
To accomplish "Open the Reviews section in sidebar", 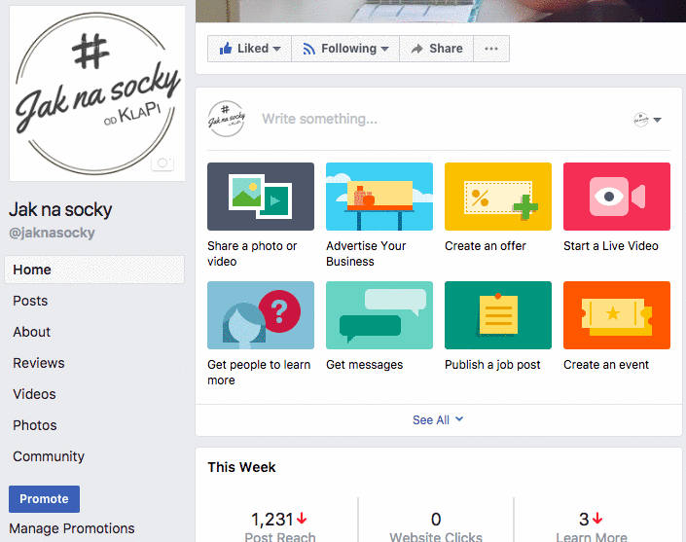I will click(x=39, y=363).
